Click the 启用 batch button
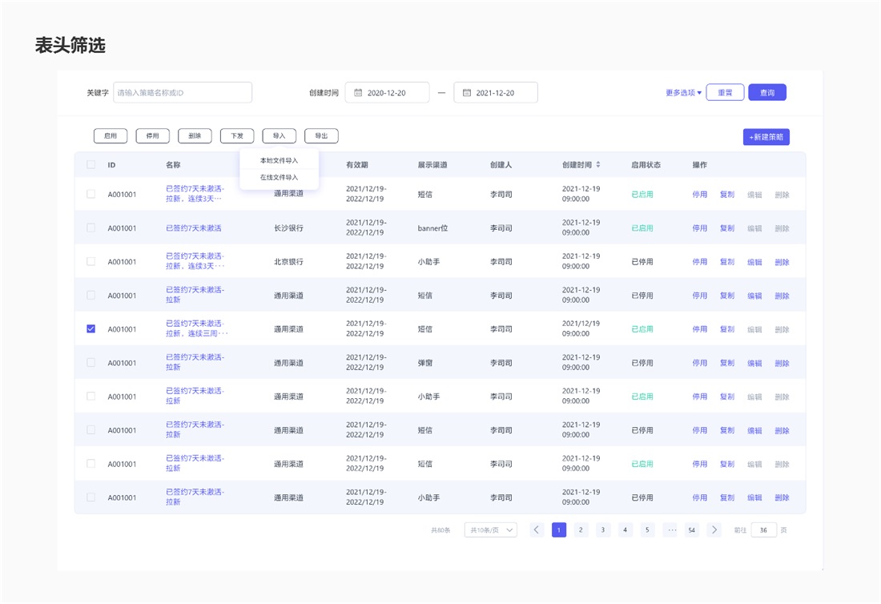The width and height of the screenshot is (881, 604). (x=111, y=136)
